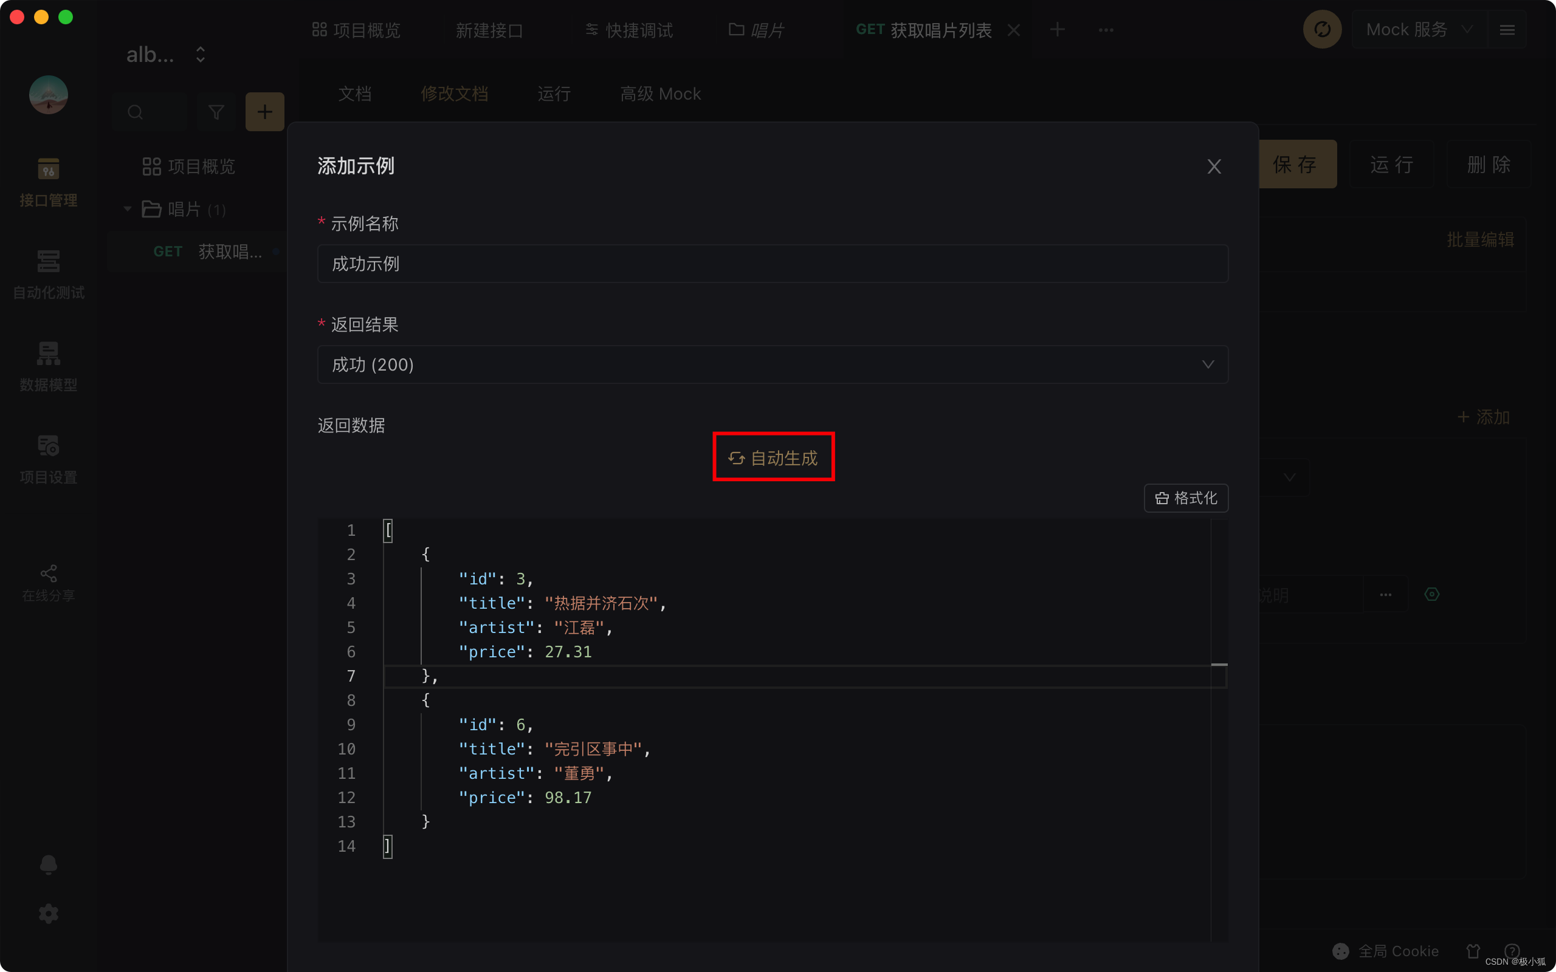Open 项目设置 in the sidebar
Screen dimensions: 1556x972
(48, 459)
